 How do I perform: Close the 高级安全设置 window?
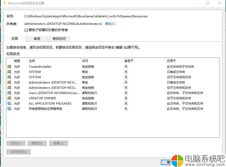click(219, 3)
